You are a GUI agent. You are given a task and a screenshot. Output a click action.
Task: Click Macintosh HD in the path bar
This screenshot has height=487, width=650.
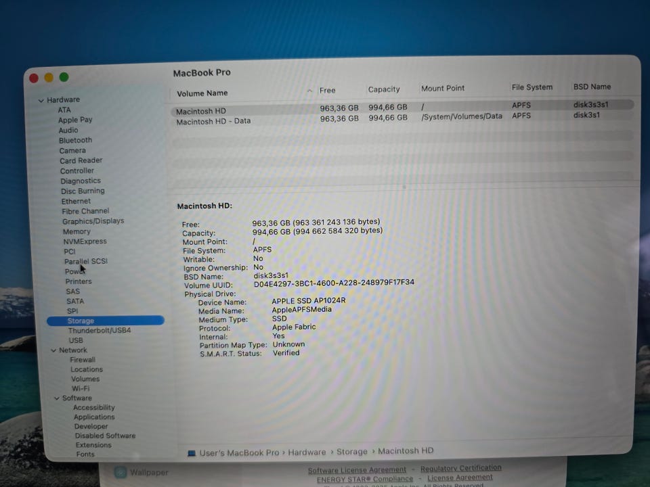406,450
